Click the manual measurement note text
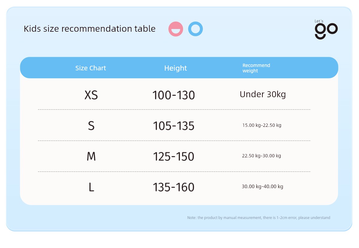 pyautogui.click(x=259, y=217)
